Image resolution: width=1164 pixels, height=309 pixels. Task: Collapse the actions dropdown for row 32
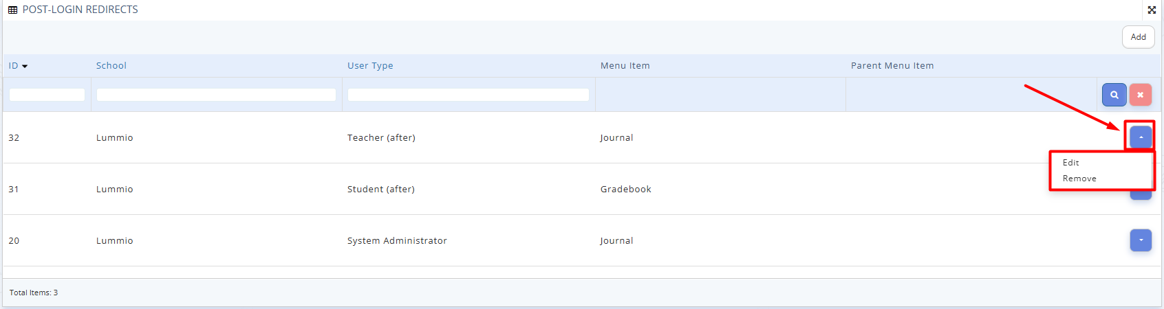[1141, 137]
